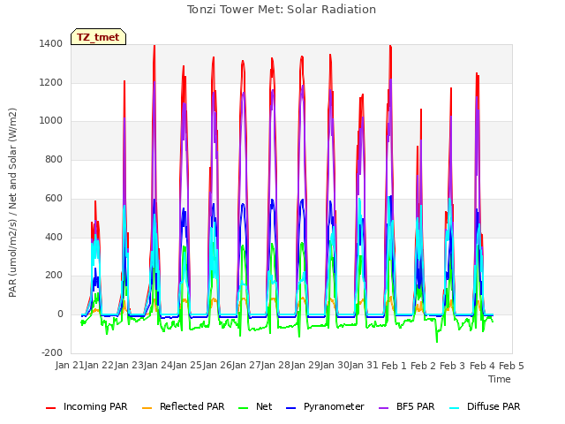
Task: Select the Pyranometer legend entry
Action: [x=325, y=406]
